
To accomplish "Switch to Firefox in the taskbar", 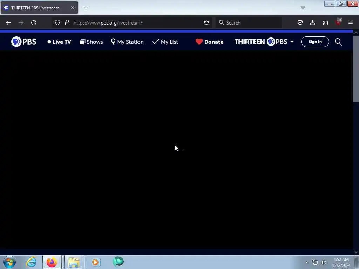I will click(52, 262).
